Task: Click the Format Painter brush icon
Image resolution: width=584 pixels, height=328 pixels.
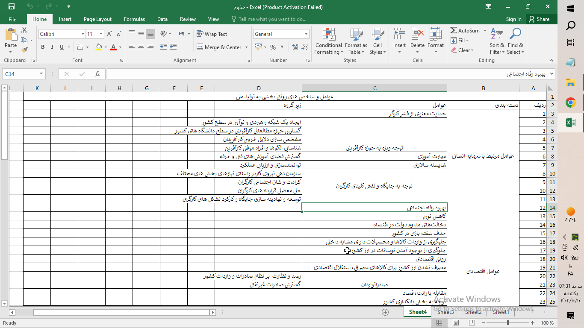Action: coord(24,49)
